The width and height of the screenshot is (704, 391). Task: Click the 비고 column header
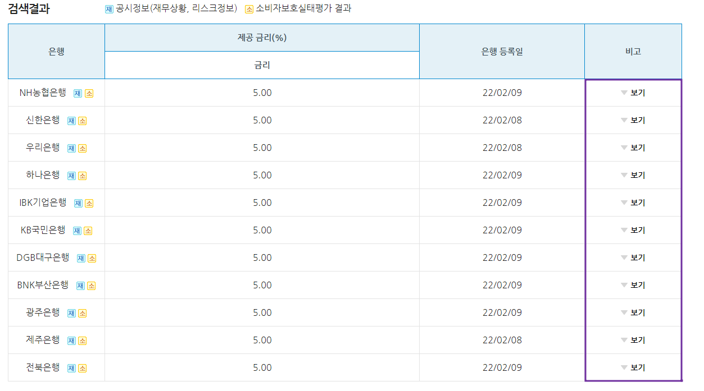point(633,52)
